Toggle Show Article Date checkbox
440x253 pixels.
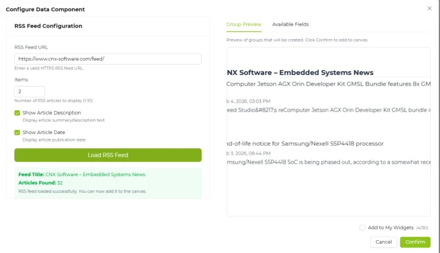(18, 132)
